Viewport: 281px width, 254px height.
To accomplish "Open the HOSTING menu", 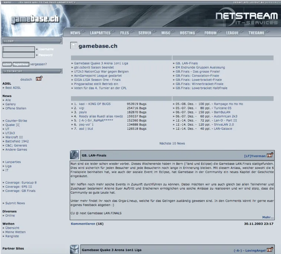I will pyautogui.click(x=187, y=33).
